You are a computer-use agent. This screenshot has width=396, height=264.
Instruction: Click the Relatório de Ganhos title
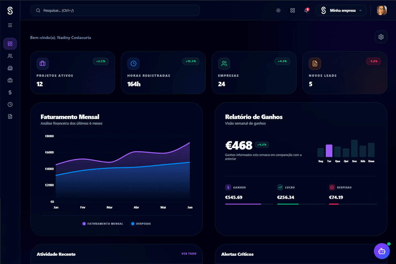click(254, 117)
